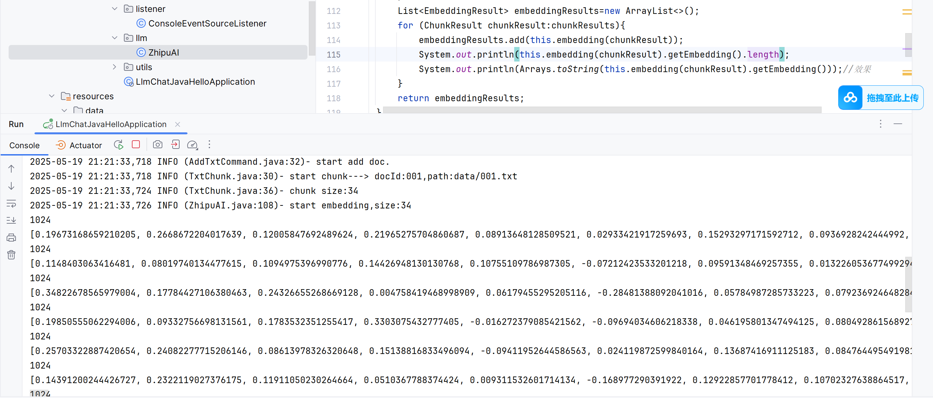Stop the running application
The image size is (933, 398).
pyautogui.click(x=136, y=145)
